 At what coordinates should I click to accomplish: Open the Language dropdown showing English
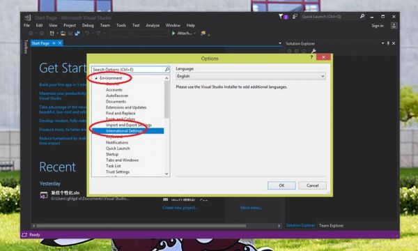click(x=251, y=76)
